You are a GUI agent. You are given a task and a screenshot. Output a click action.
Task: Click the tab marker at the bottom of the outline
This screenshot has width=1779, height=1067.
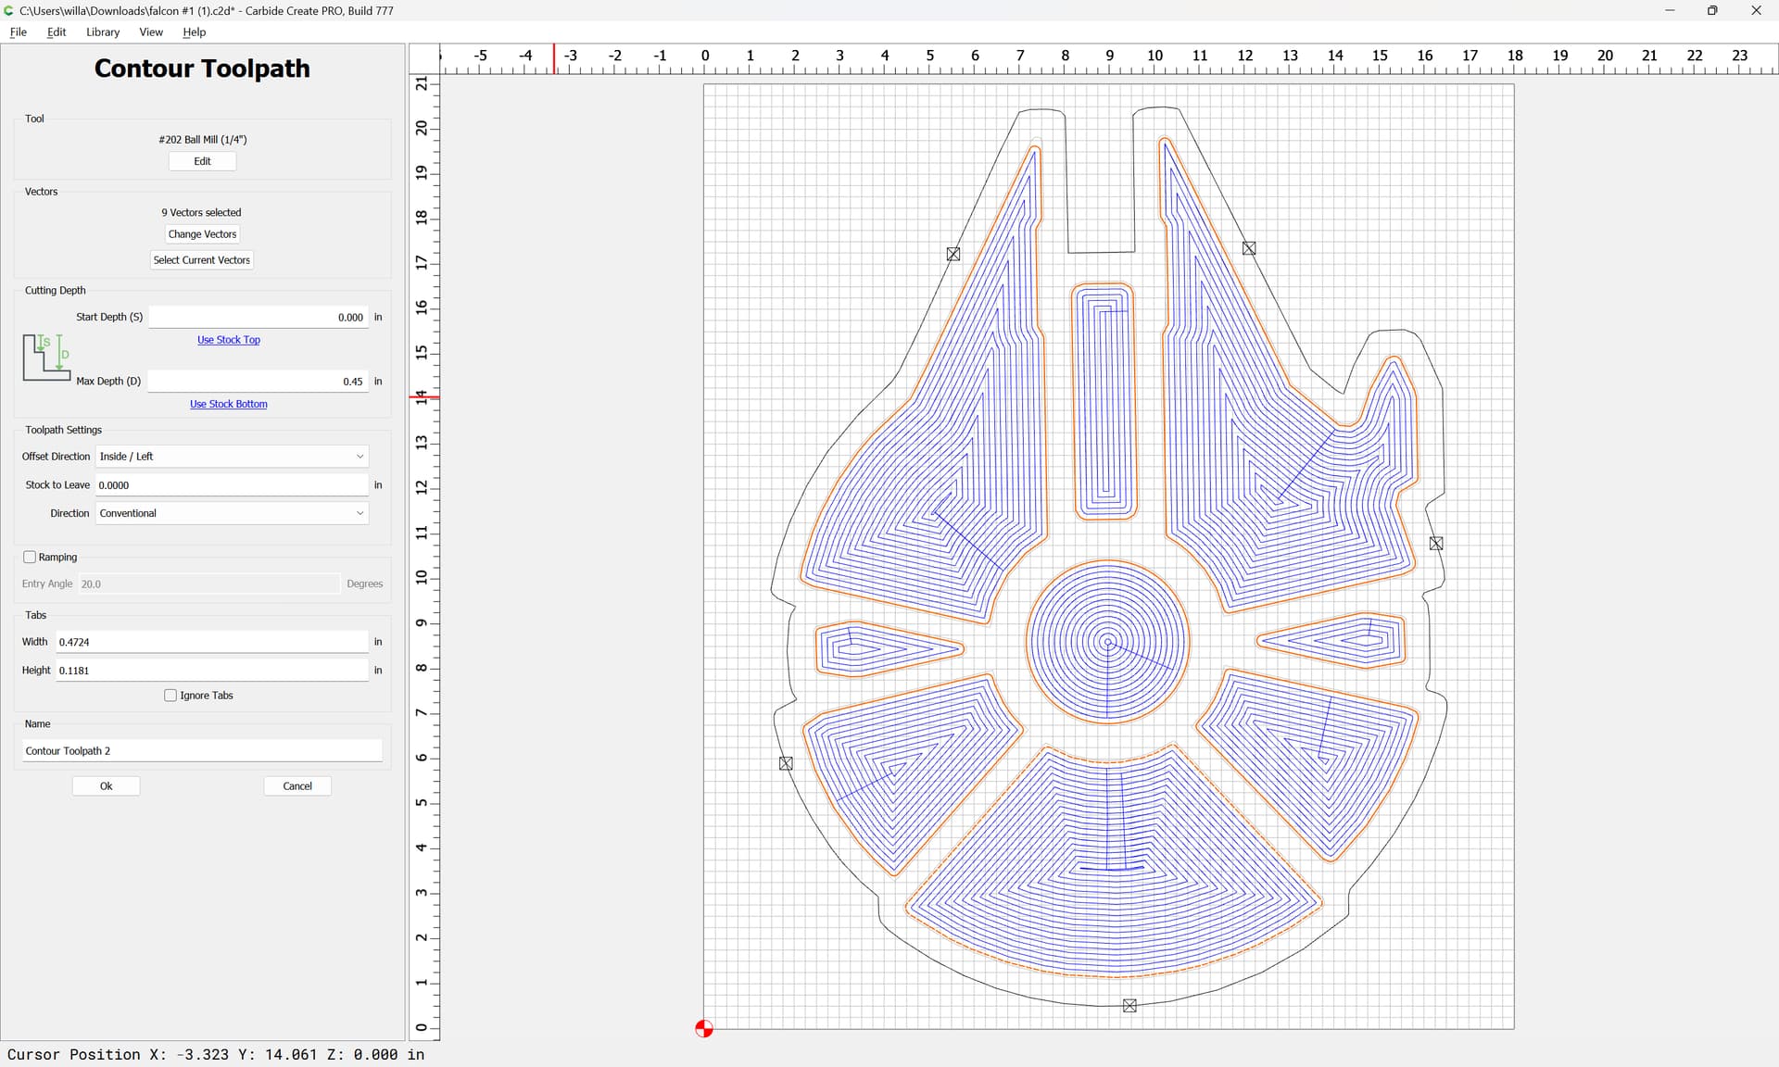[x=1129, y=1006]
